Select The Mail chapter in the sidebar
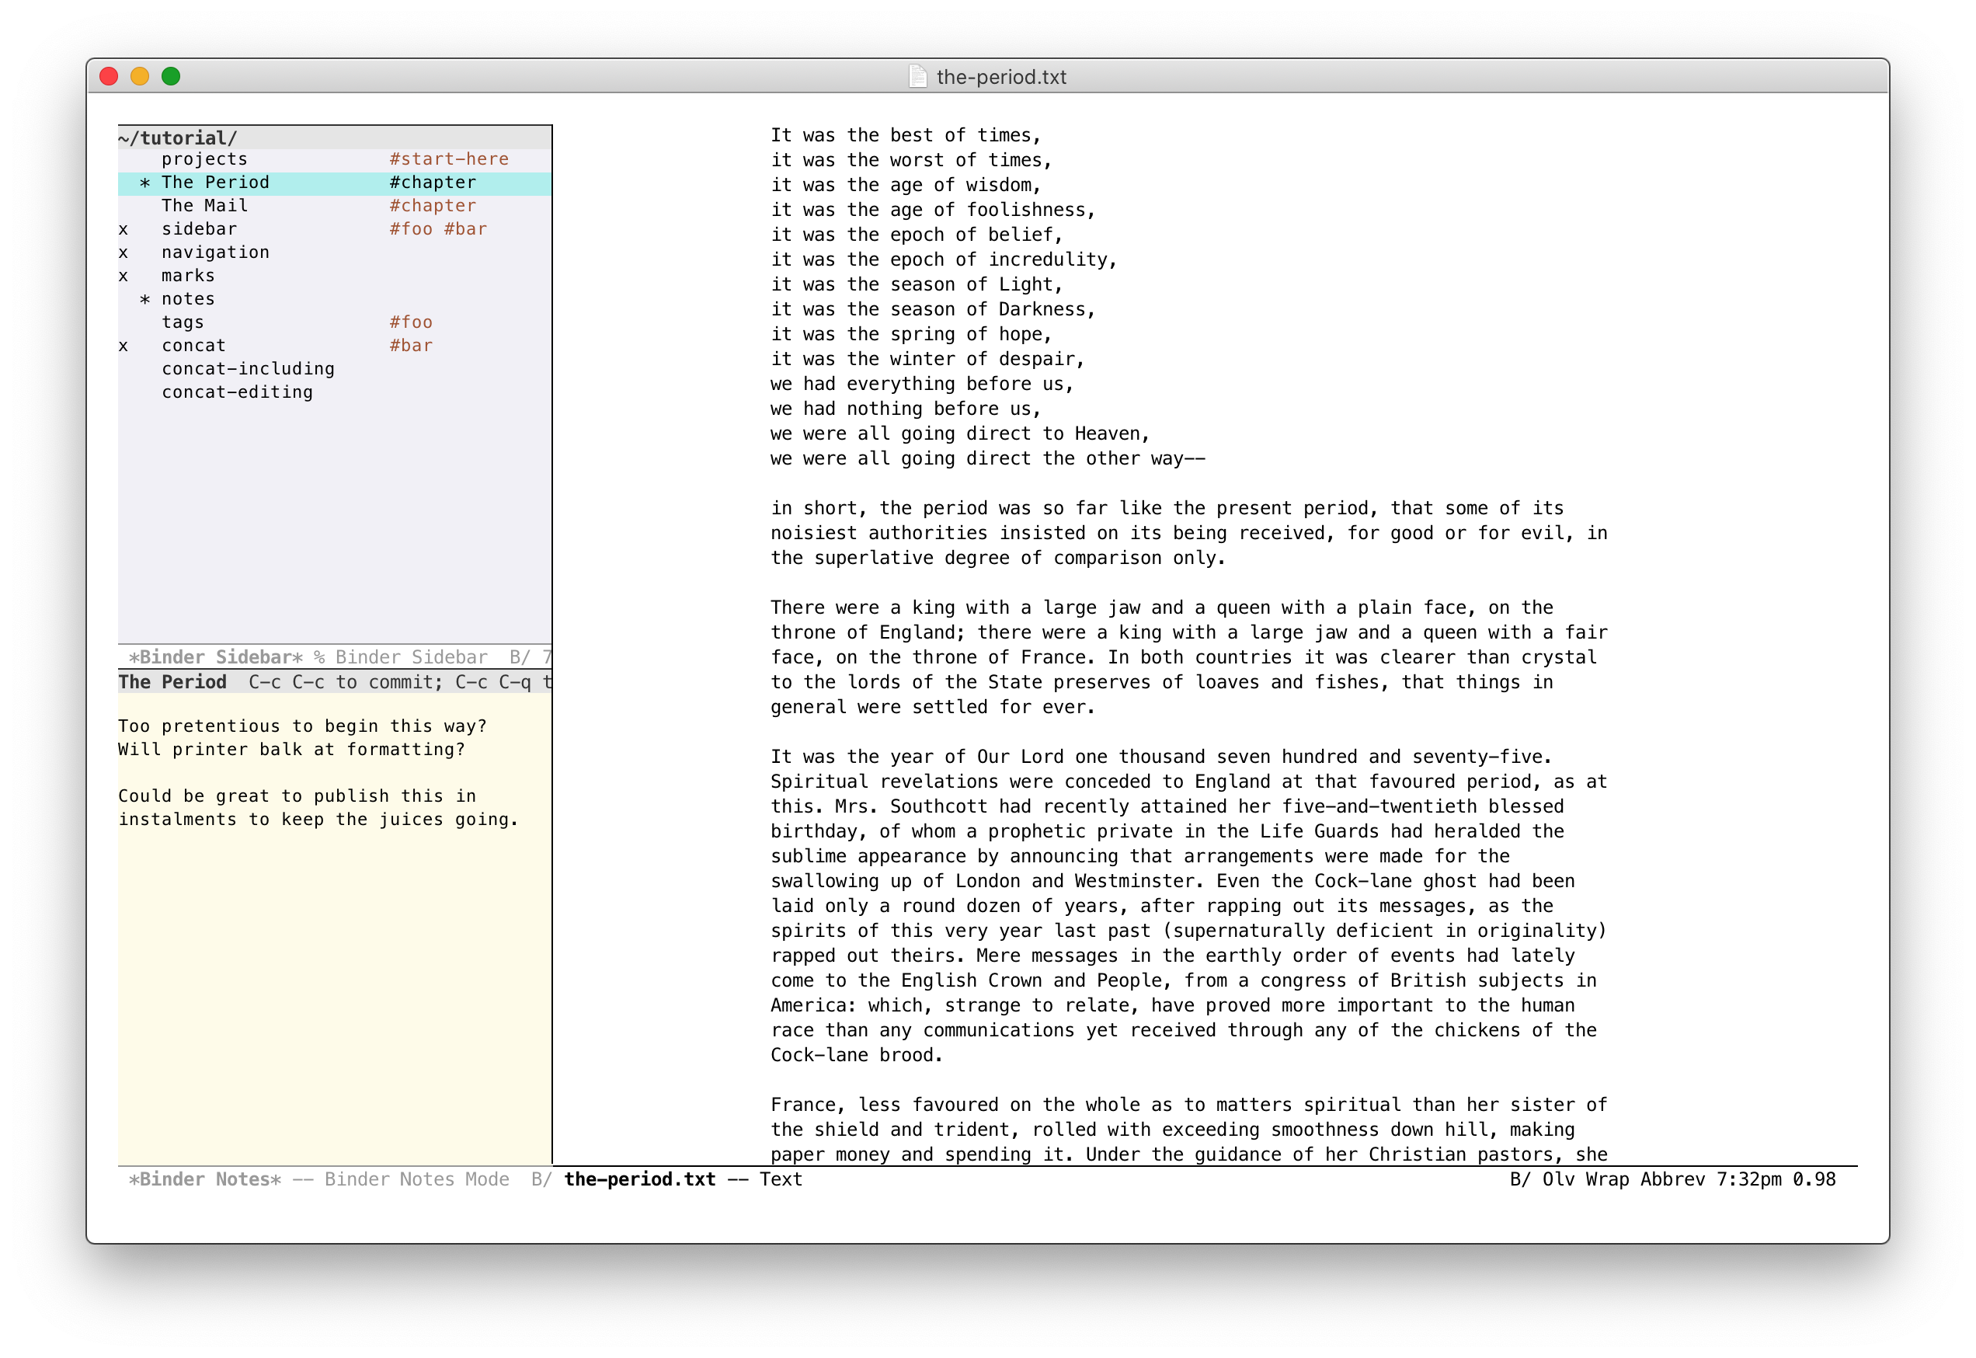 click(204, 206)
